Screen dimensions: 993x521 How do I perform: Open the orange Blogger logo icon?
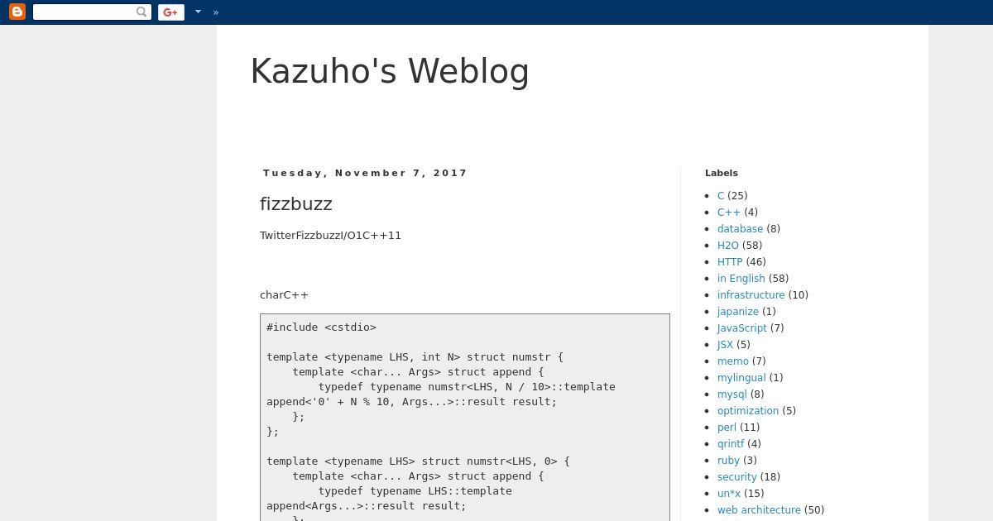click(x=17, y=12)
